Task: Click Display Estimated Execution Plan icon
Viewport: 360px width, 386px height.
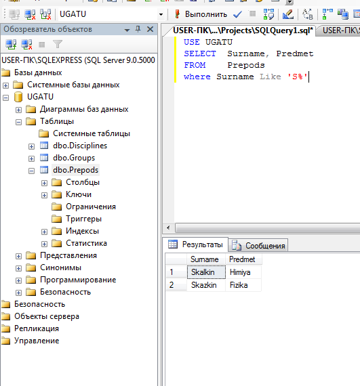Action: 268,14
